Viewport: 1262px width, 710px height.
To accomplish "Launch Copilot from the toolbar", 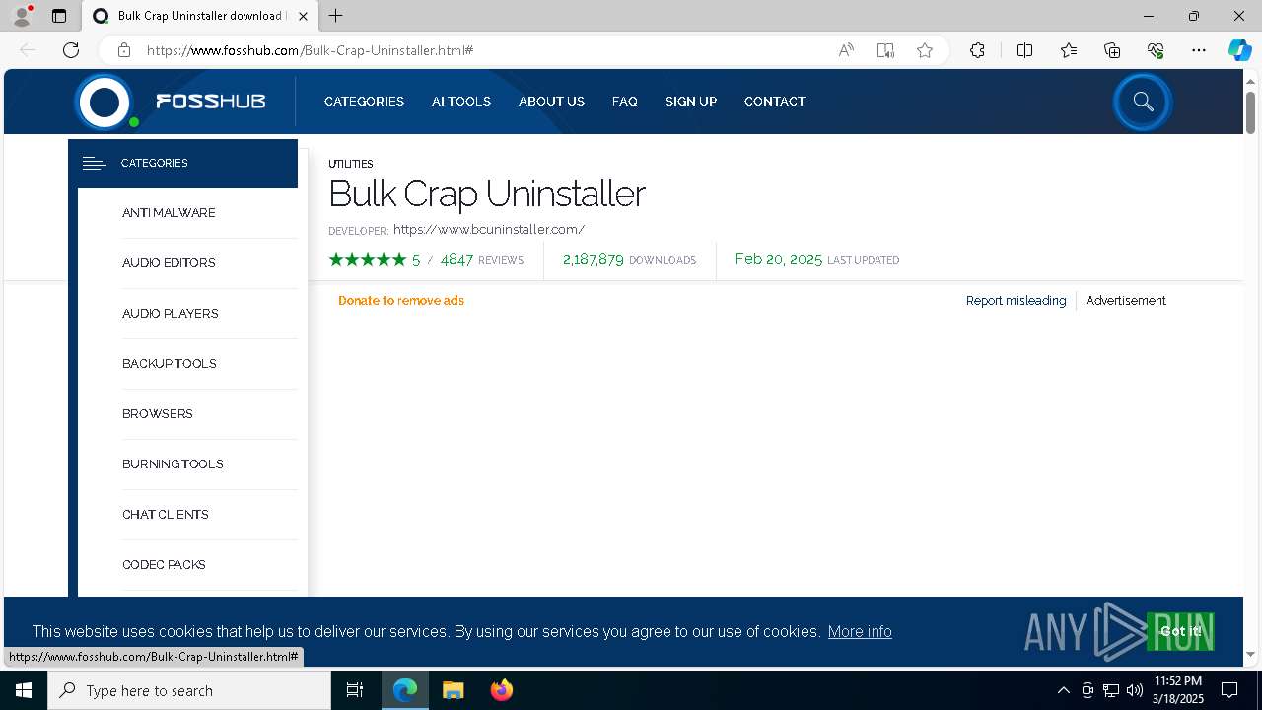I will point(1239,50).
